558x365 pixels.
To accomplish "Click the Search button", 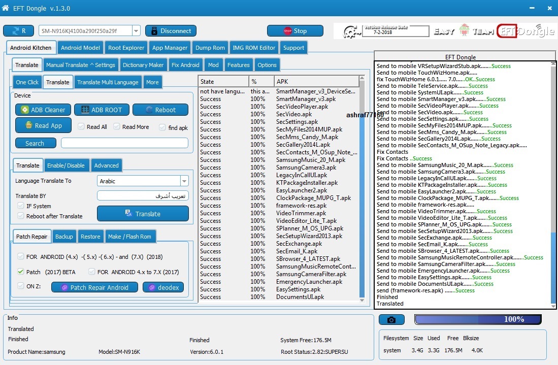I will pyautogui.click(x=36, y=143).
